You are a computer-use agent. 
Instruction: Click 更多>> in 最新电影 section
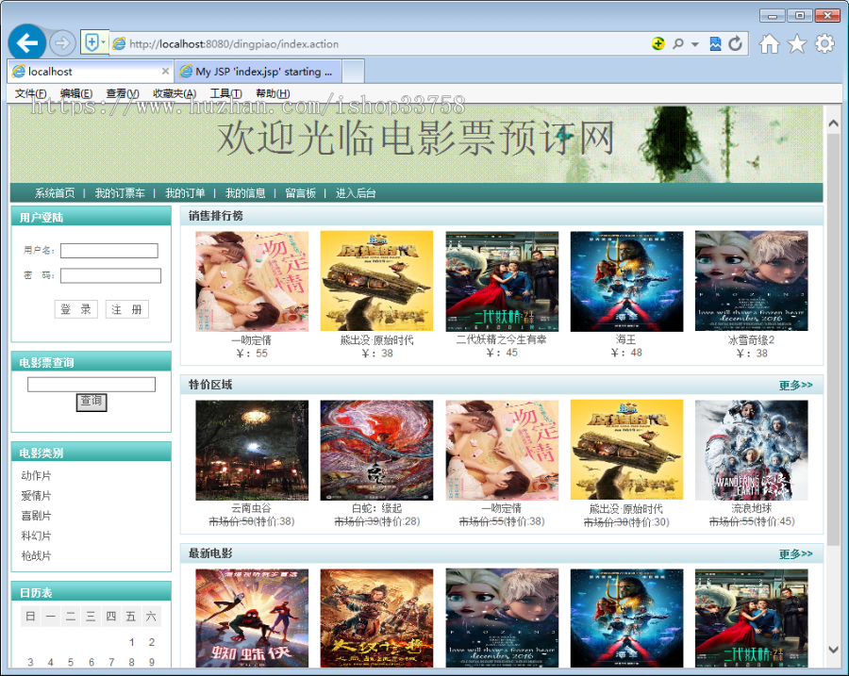click(795, 554)
